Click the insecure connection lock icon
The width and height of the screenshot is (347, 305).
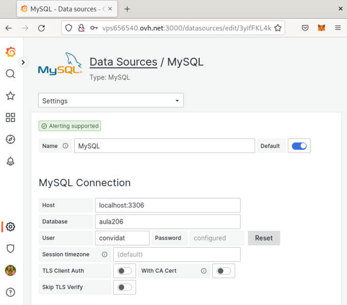[81, 28]
